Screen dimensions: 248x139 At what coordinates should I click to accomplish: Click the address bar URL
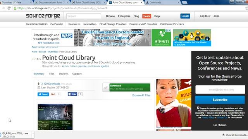point(62,8)
